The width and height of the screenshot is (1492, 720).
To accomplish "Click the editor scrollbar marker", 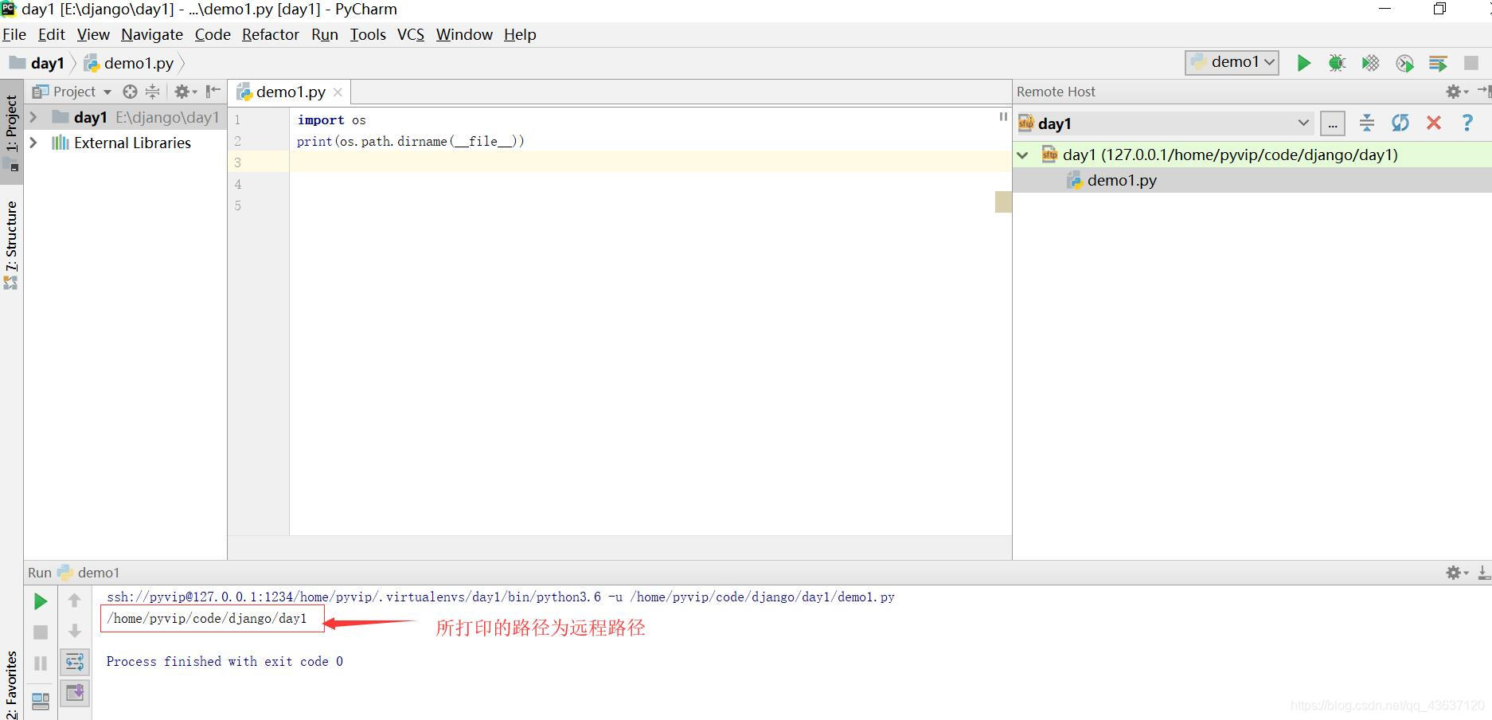I will tap(1003, 202).
